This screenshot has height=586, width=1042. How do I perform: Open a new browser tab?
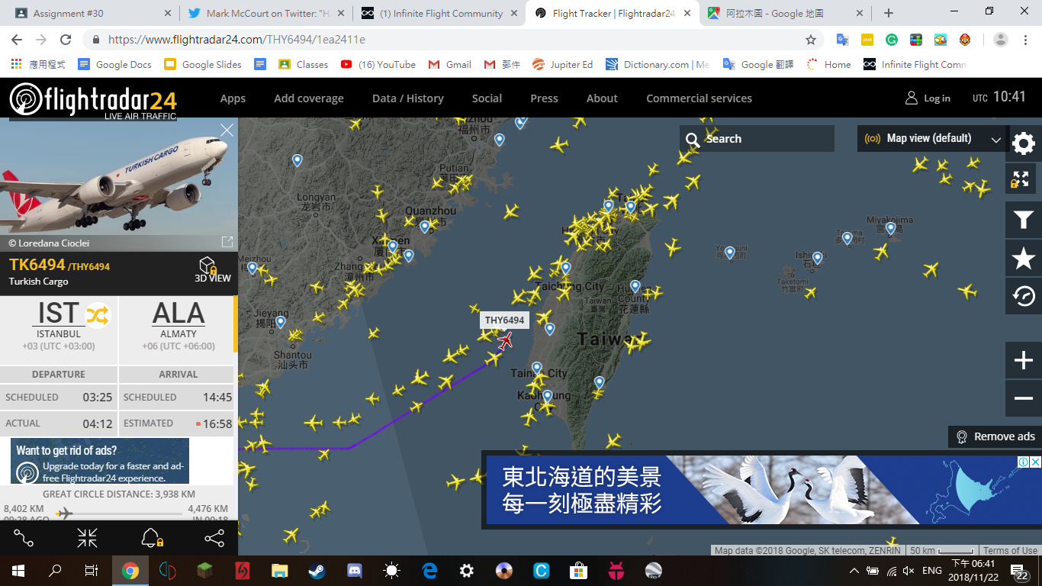click(x=888, y=13)
